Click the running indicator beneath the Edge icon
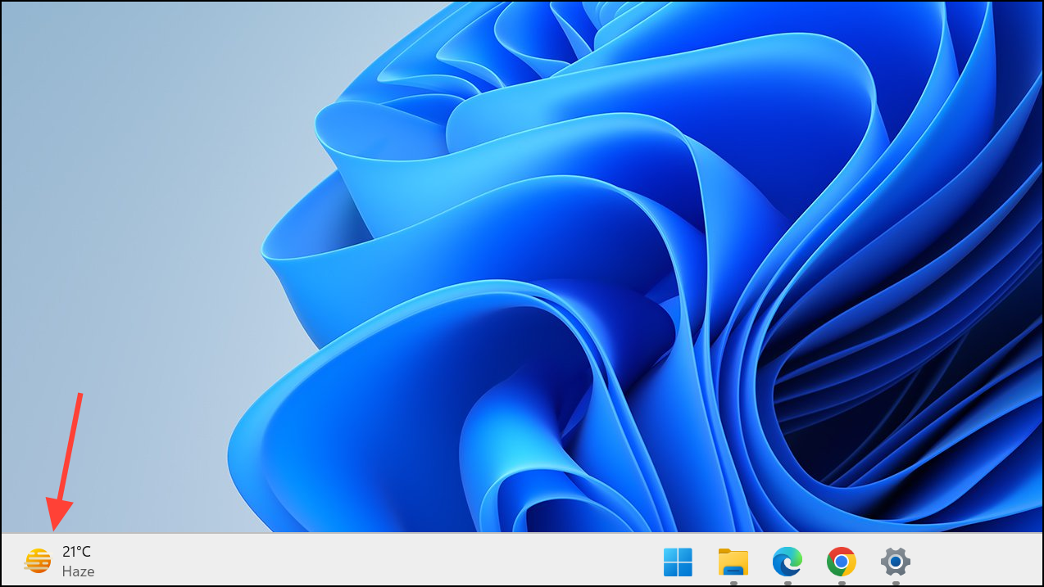The height and width of the screenshot is (587, 1044). [787, 583]
